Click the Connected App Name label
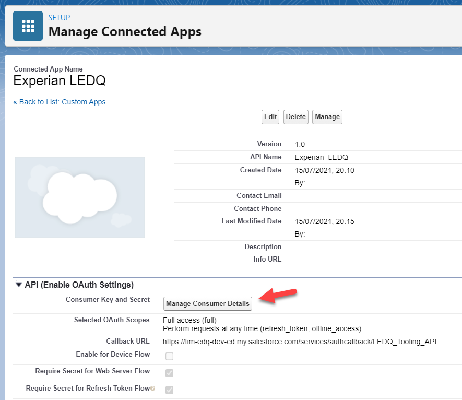The image size is (462, 400). coord(48,69)
